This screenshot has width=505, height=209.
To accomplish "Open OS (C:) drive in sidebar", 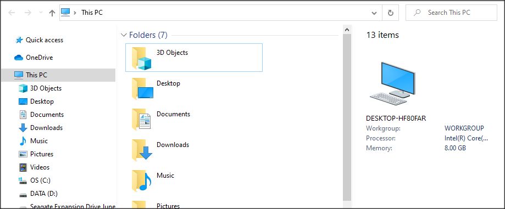I will (40, 180).
